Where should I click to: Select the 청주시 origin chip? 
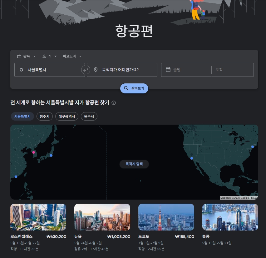45,117
